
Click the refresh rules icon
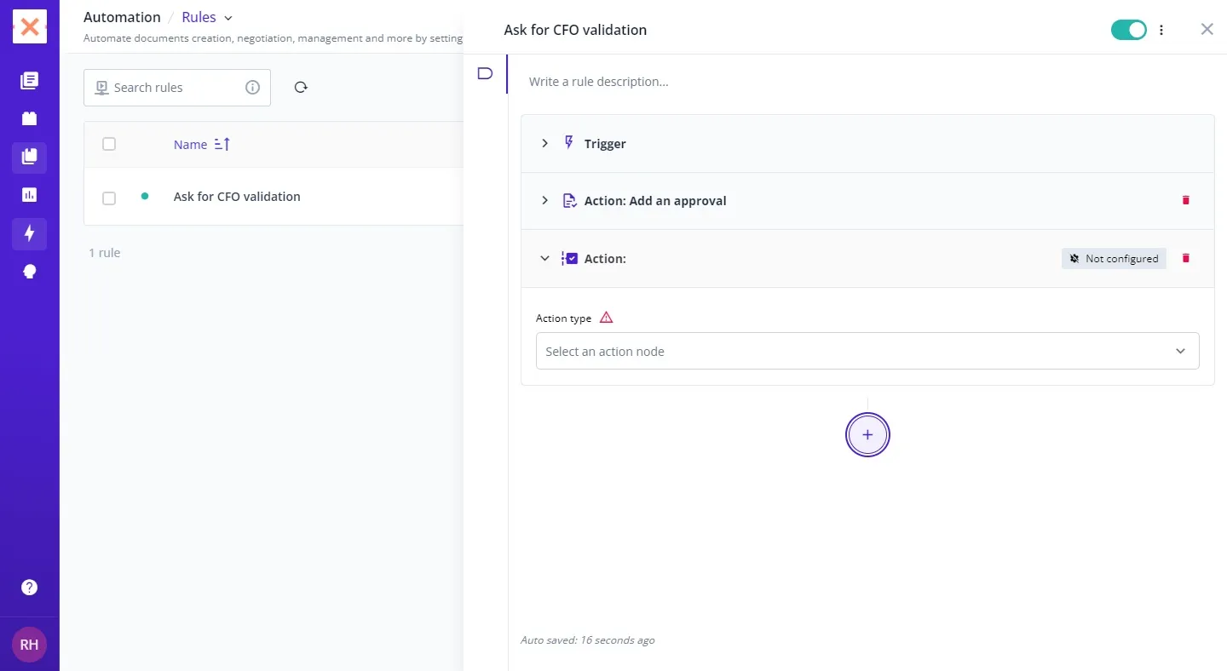tap(301, 87)
